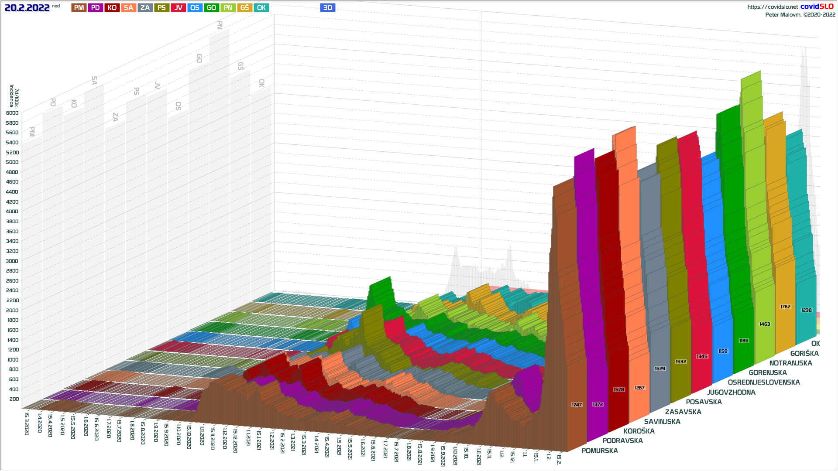Toggle the PS olive region button
The height and width of the screenshot is (471, 838).
click(x=161, y=8)
